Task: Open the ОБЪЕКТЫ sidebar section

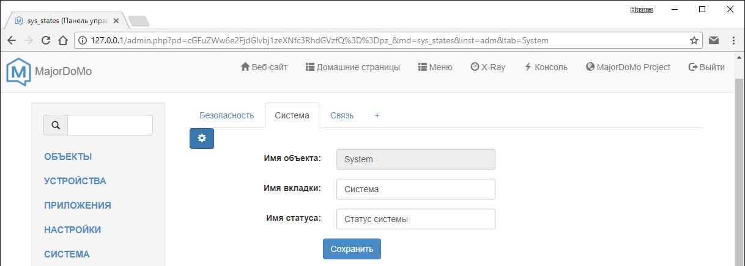Action: tap(68, 157)
